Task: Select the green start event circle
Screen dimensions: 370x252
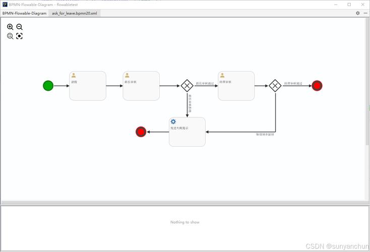Action: (x=48, y=86)
